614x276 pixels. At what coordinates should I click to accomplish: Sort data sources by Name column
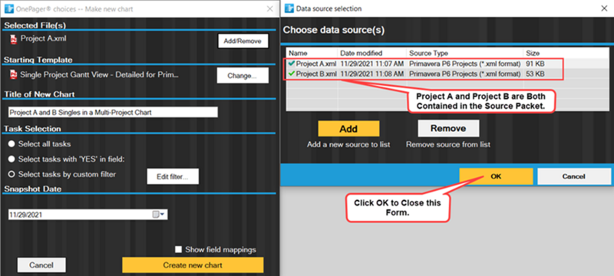312,53
